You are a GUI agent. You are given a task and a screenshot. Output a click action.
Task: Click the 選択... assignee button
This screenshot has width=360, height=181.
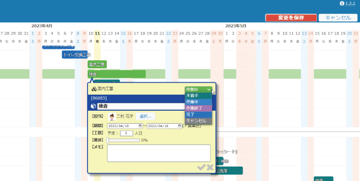point(145,116)
